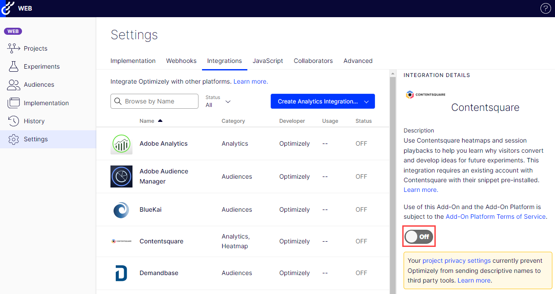Image resolution: width=555 pixels, height=294 pixels.
Task: Open History via clock icon
Action: [14, 121]
